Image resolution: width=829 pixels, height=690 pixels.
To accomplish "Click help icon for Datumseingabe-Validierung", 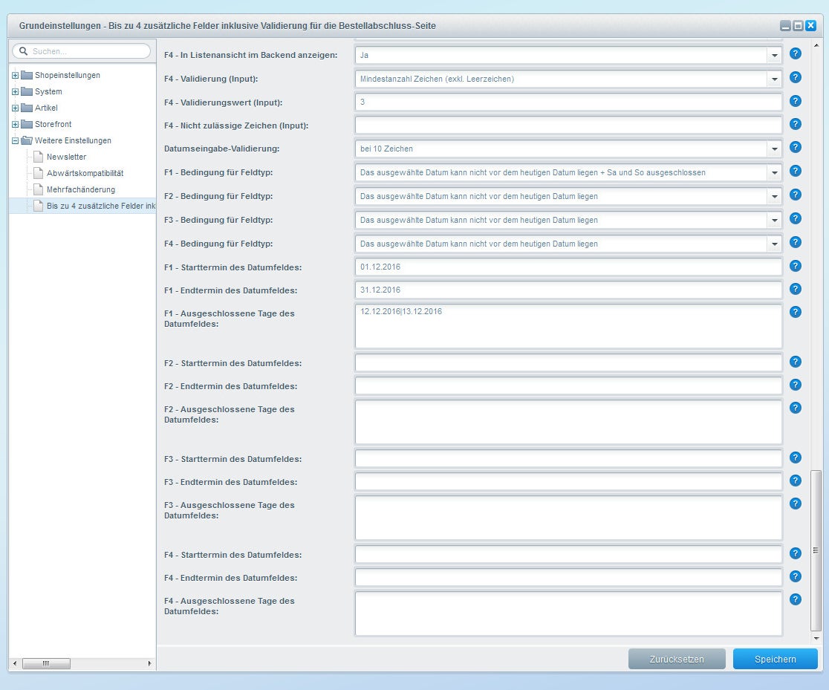I will pyautogui.click(x=795, y=148).
